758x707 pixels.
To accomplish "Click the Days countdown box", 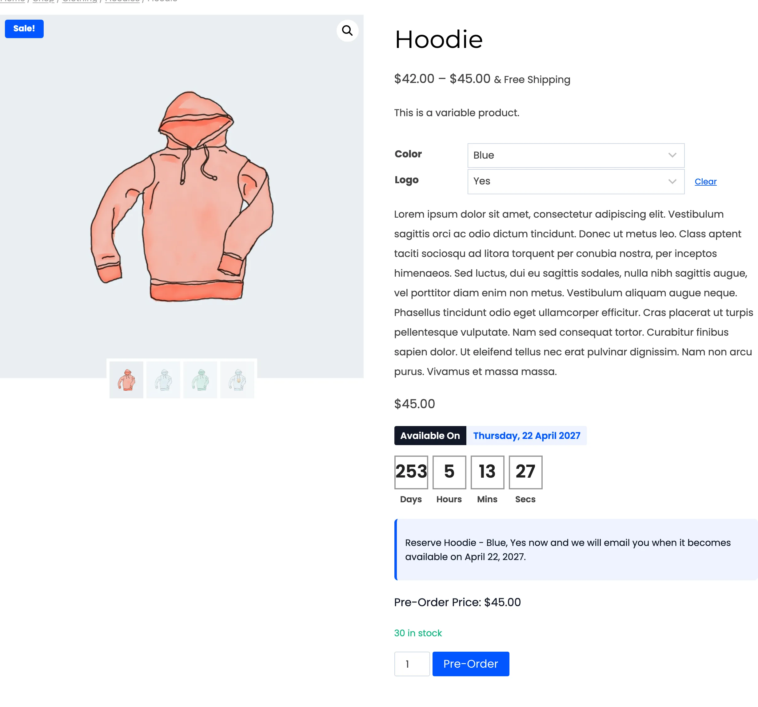I will click(411, 472).
